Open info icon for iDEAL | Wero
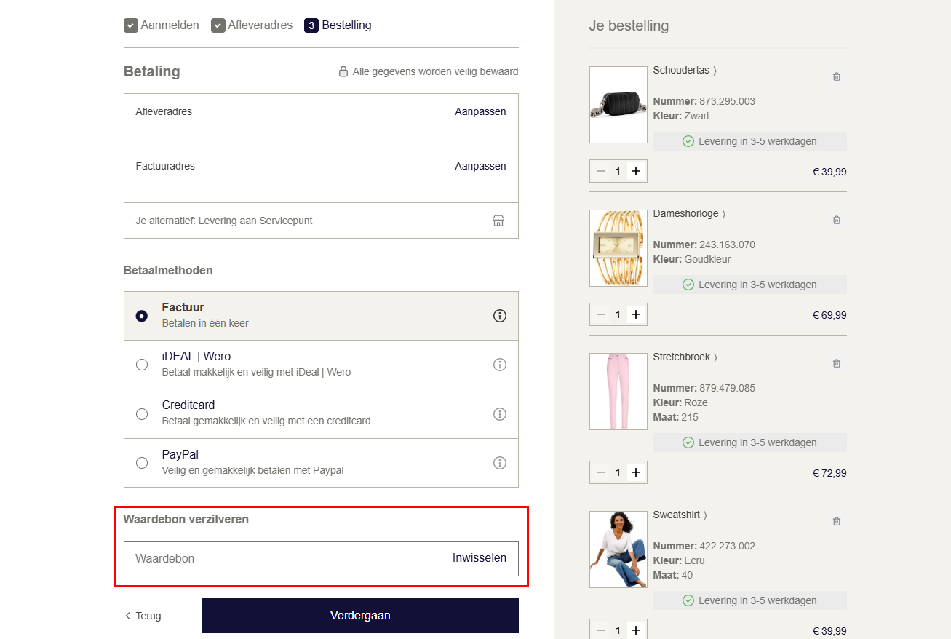951x639 pixels. (499, 365)
